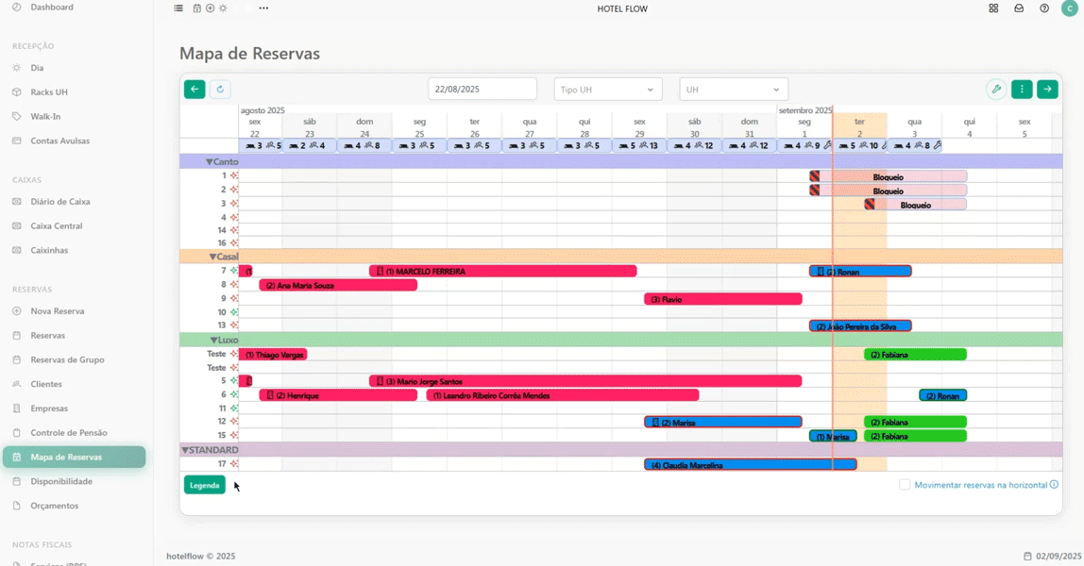Open Disponibilidade in sidebar
This screenshot has width=1084, height=566.
60,481
